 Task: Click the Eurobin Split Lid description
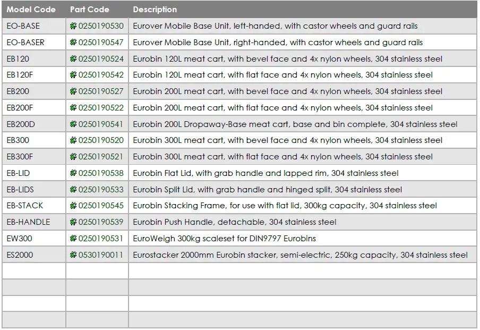(x=267, y=190)
